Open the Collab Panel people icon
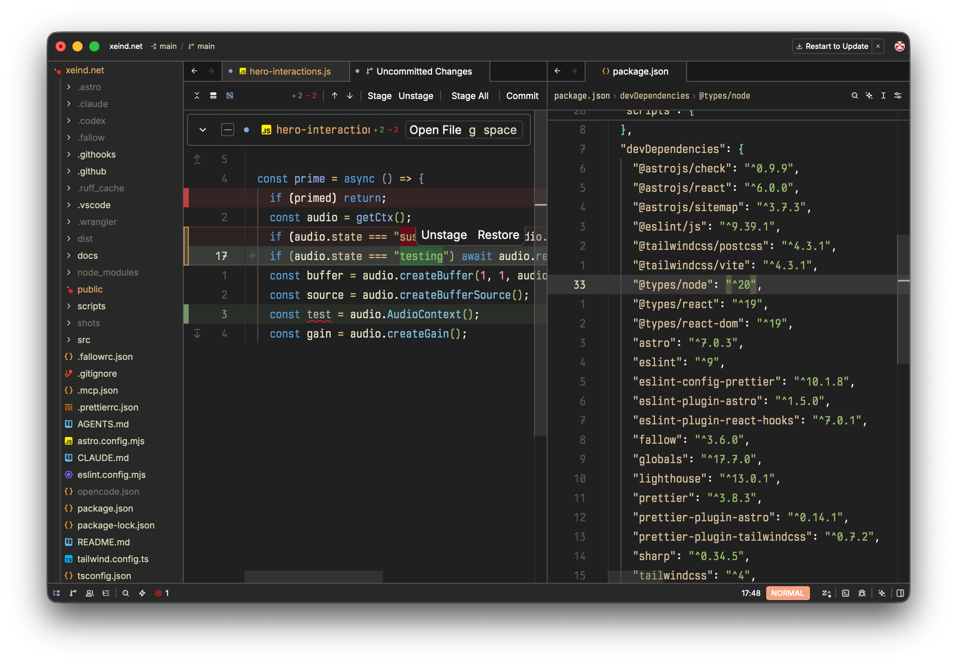Screen dimensions: 957x665 90,593
